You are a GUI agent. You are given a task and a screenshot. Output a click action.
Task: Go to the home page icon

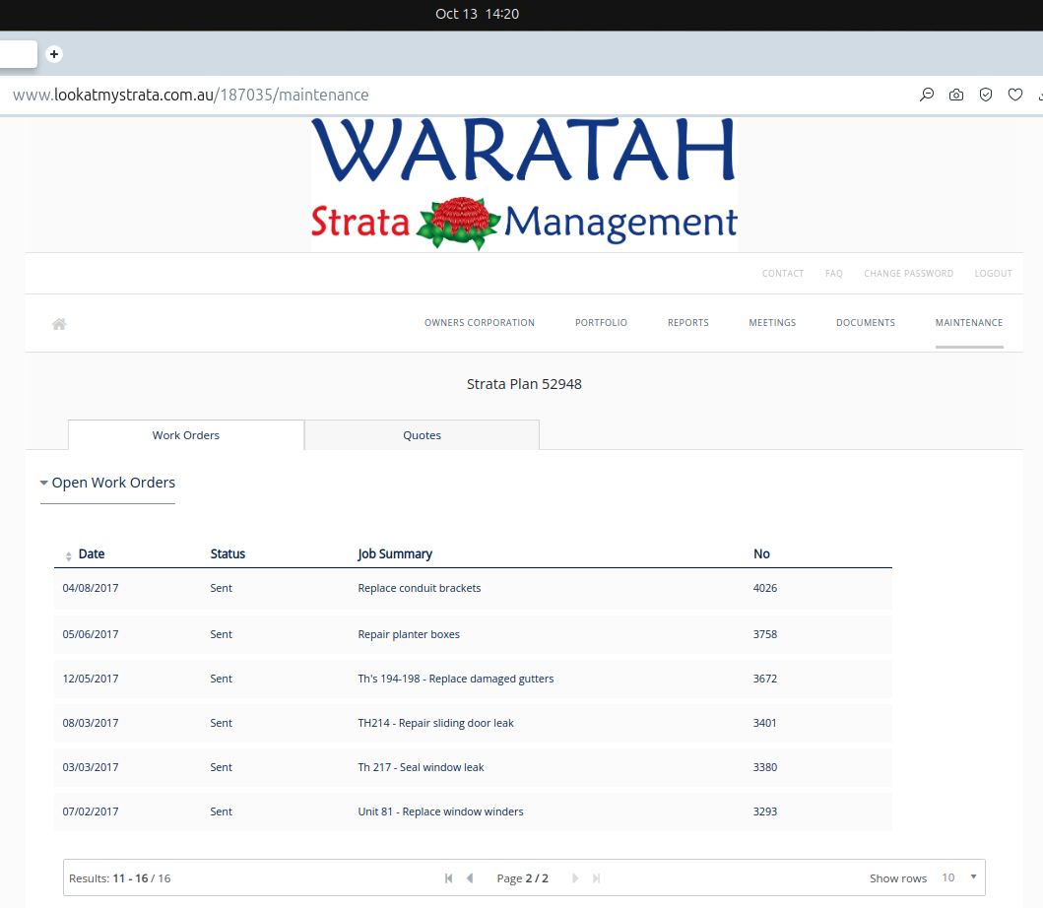[x=59, y=324]
